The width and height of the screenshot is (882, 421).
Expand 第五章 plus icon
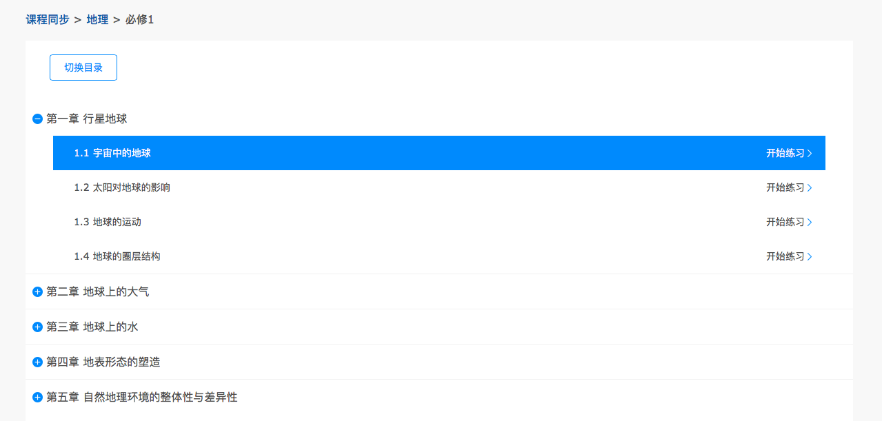(x=38, y=398)
